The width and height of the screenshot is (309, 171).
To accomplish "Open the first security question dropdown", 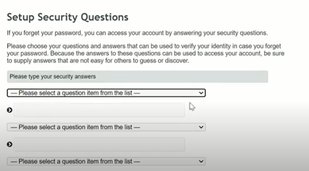I will 106,93.
